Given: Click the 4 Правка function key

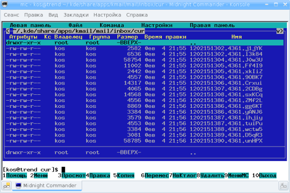Looking at the screenshot, I should [98, 175].
